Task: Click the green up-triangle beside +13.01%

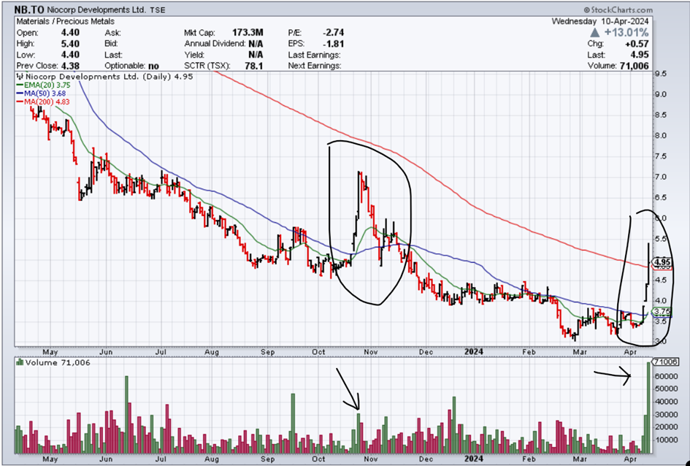Action: pos(594,33)
